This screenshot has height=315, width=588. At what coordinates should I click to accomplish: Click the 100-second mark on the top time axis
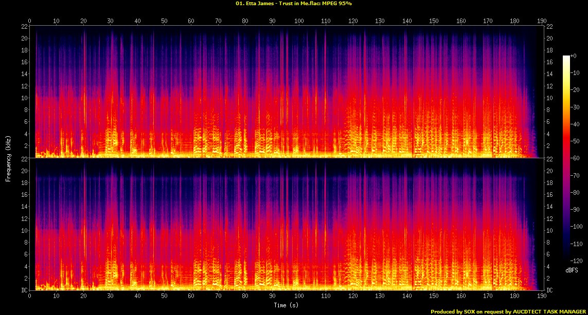tap(299, 21)
